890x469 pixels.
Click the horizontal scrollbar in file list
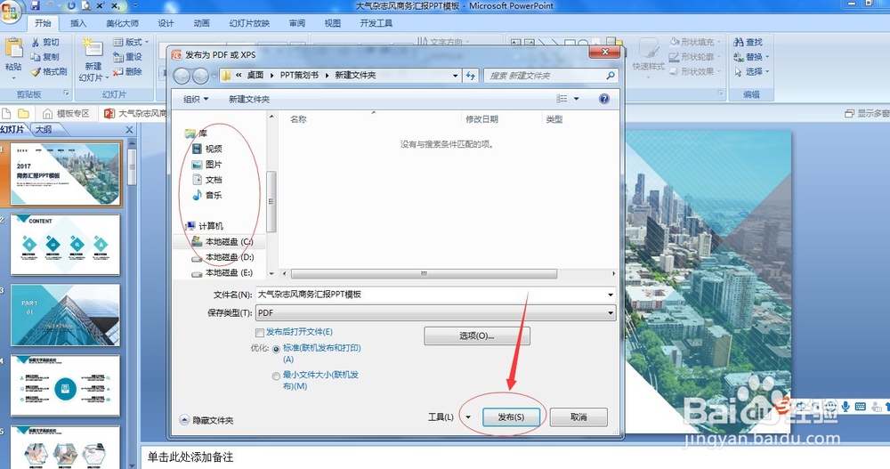[x=424, y=274]
